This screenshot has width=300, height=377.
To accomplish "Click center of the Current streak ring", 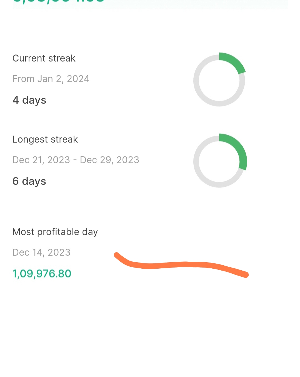I will tap(219, 81).
